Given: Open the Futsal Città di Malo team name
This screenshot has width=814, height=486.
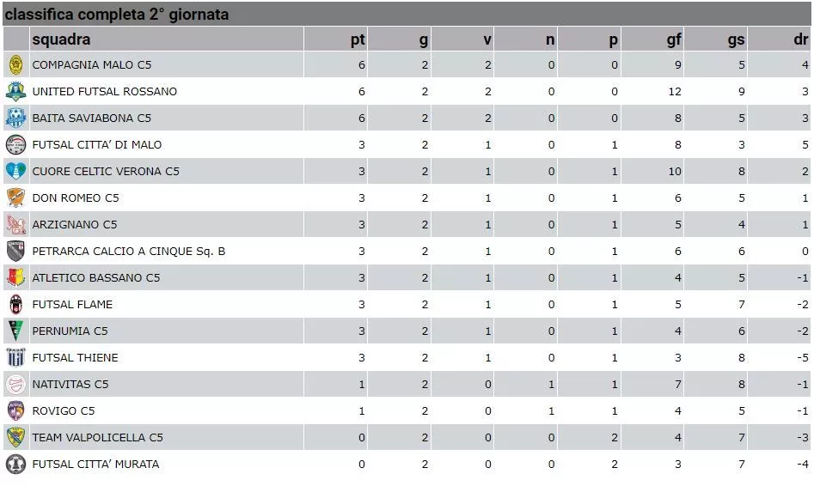Looking at the screenshot, I should tap(97, 145).
